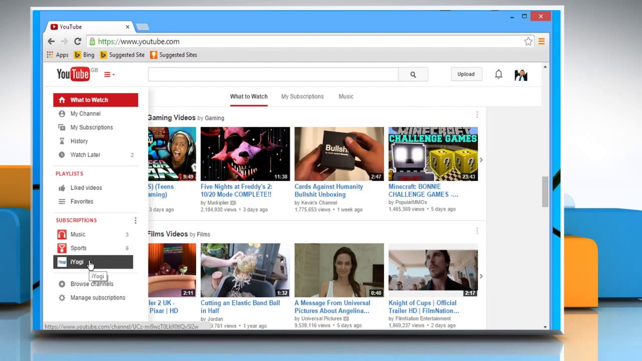
Task: Open the account avatar menu
Action: [x=521, y=75]
